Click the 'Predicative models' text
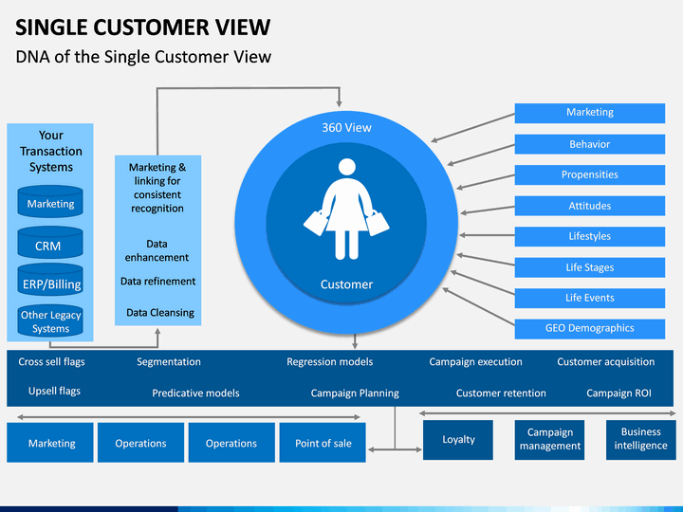This screenshot has width=683, height=512. tap(195, 393)
